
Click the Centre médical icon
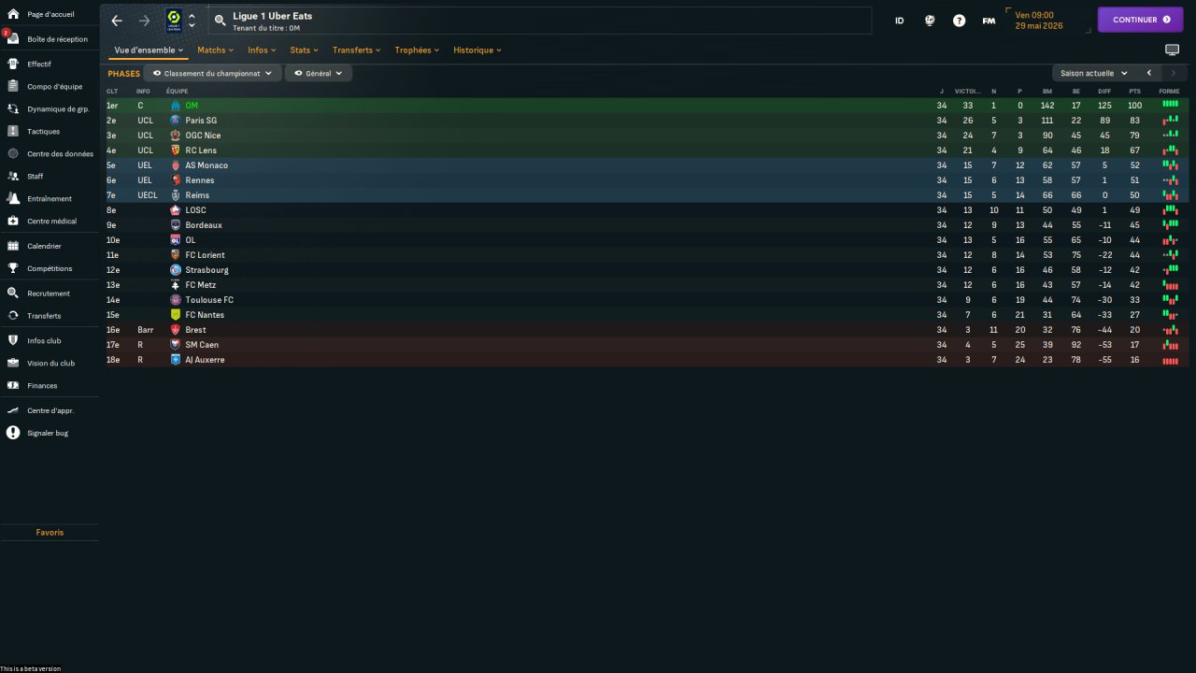[x=13, y=222]
